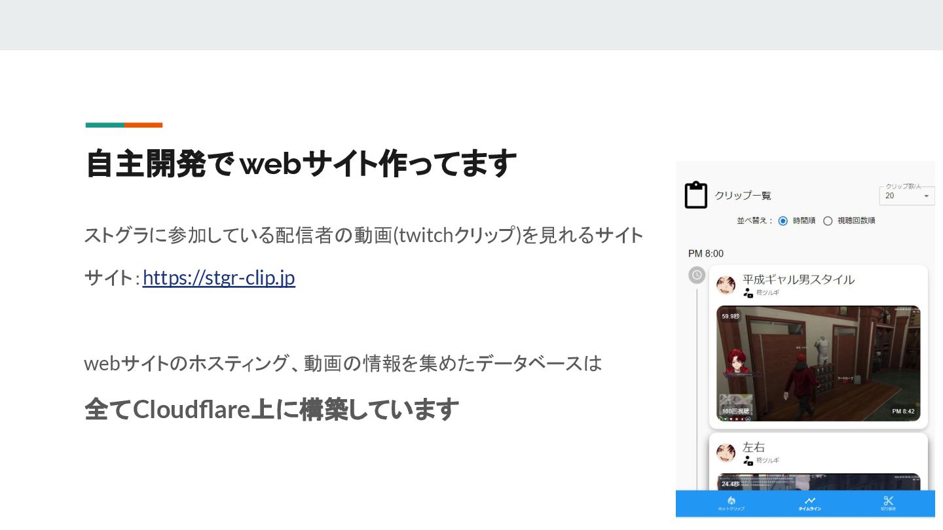Click the clock timeline marker icon
The height and width of the screenshot is (530, 943).
[x=697, y=275]
